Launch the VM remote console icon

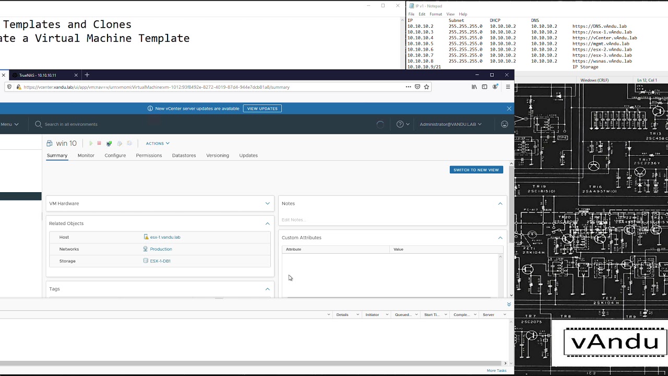(109, 143)
